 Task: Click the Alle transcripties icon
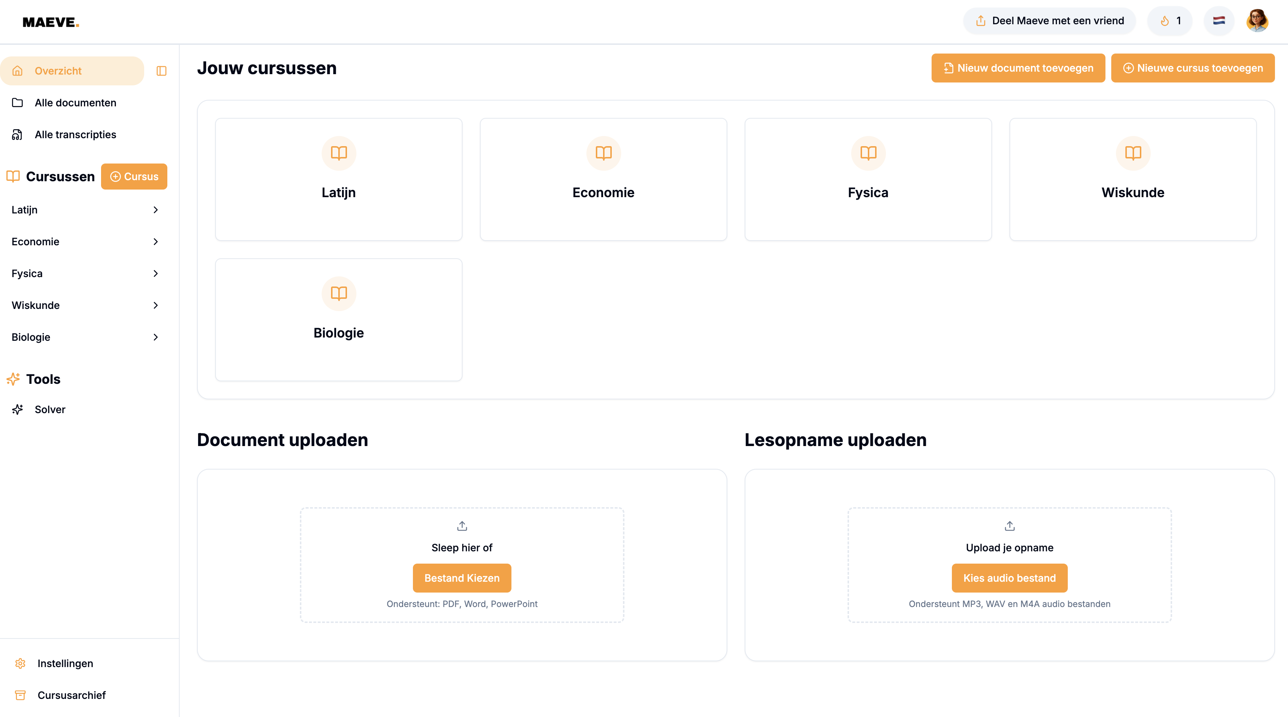(x=17, y=134)
